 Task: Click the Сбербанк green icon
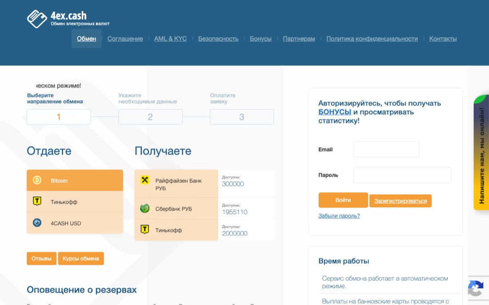coord(145,208)
